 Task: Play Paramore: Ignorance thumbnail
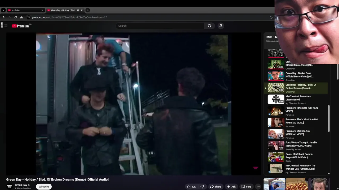click(x=276, y=111)
